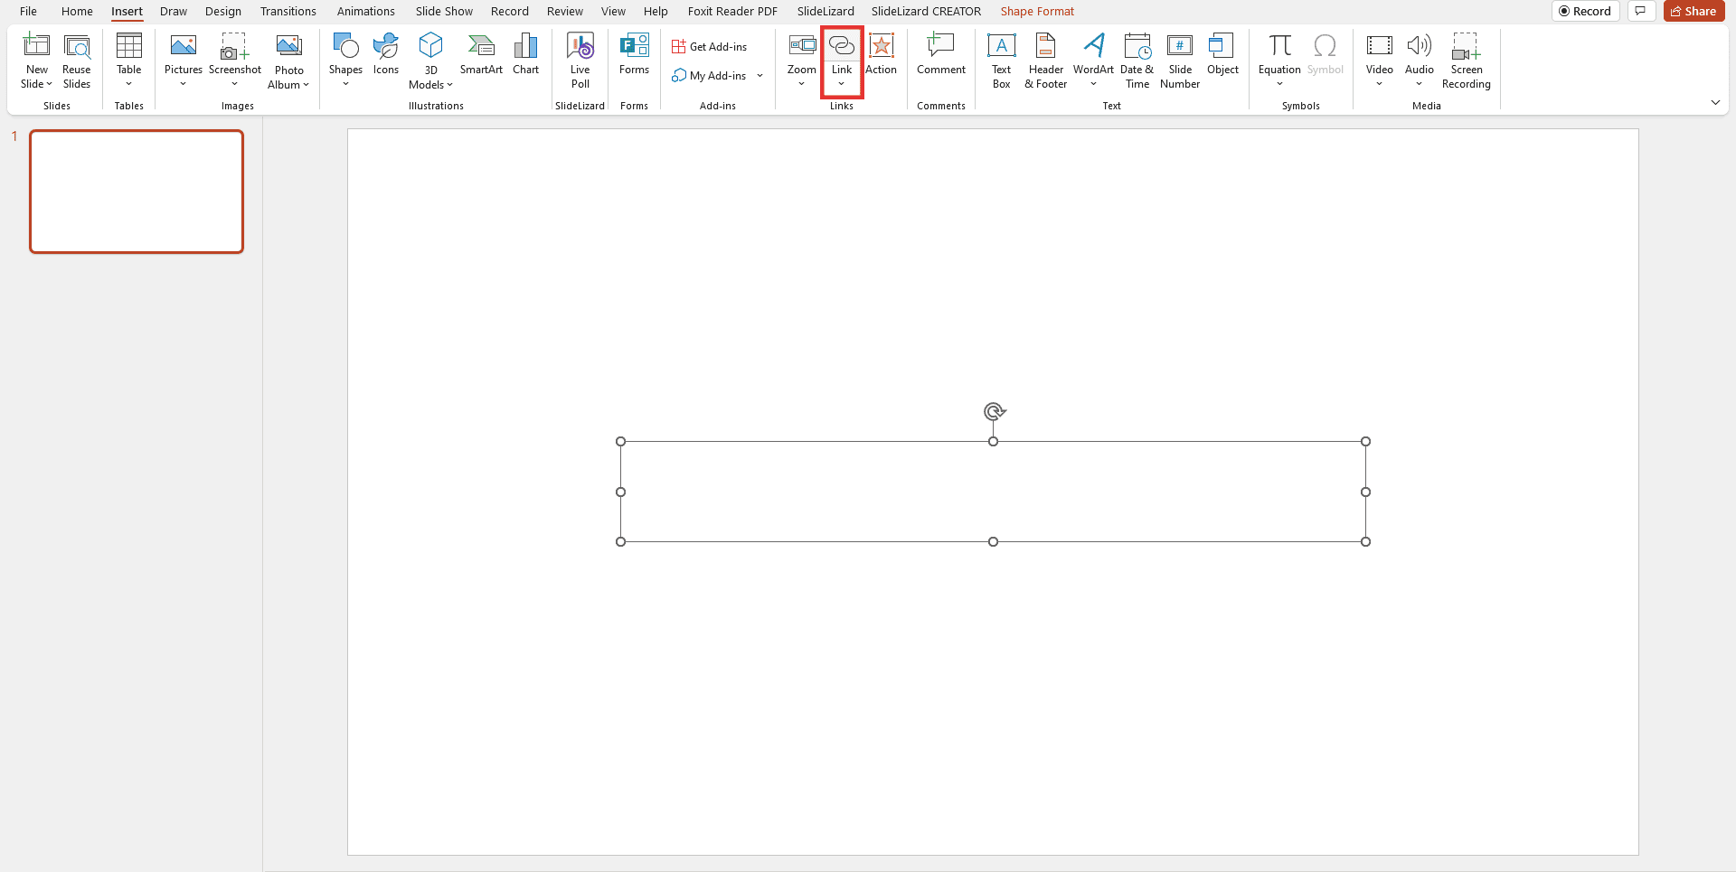Click the New Slide icon
Screen dimensions: 1736x872
coord(36,46)
